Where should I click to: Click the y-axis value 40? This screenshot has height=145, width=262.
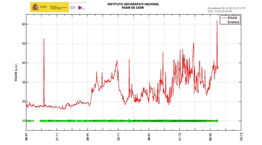[24, 63]
